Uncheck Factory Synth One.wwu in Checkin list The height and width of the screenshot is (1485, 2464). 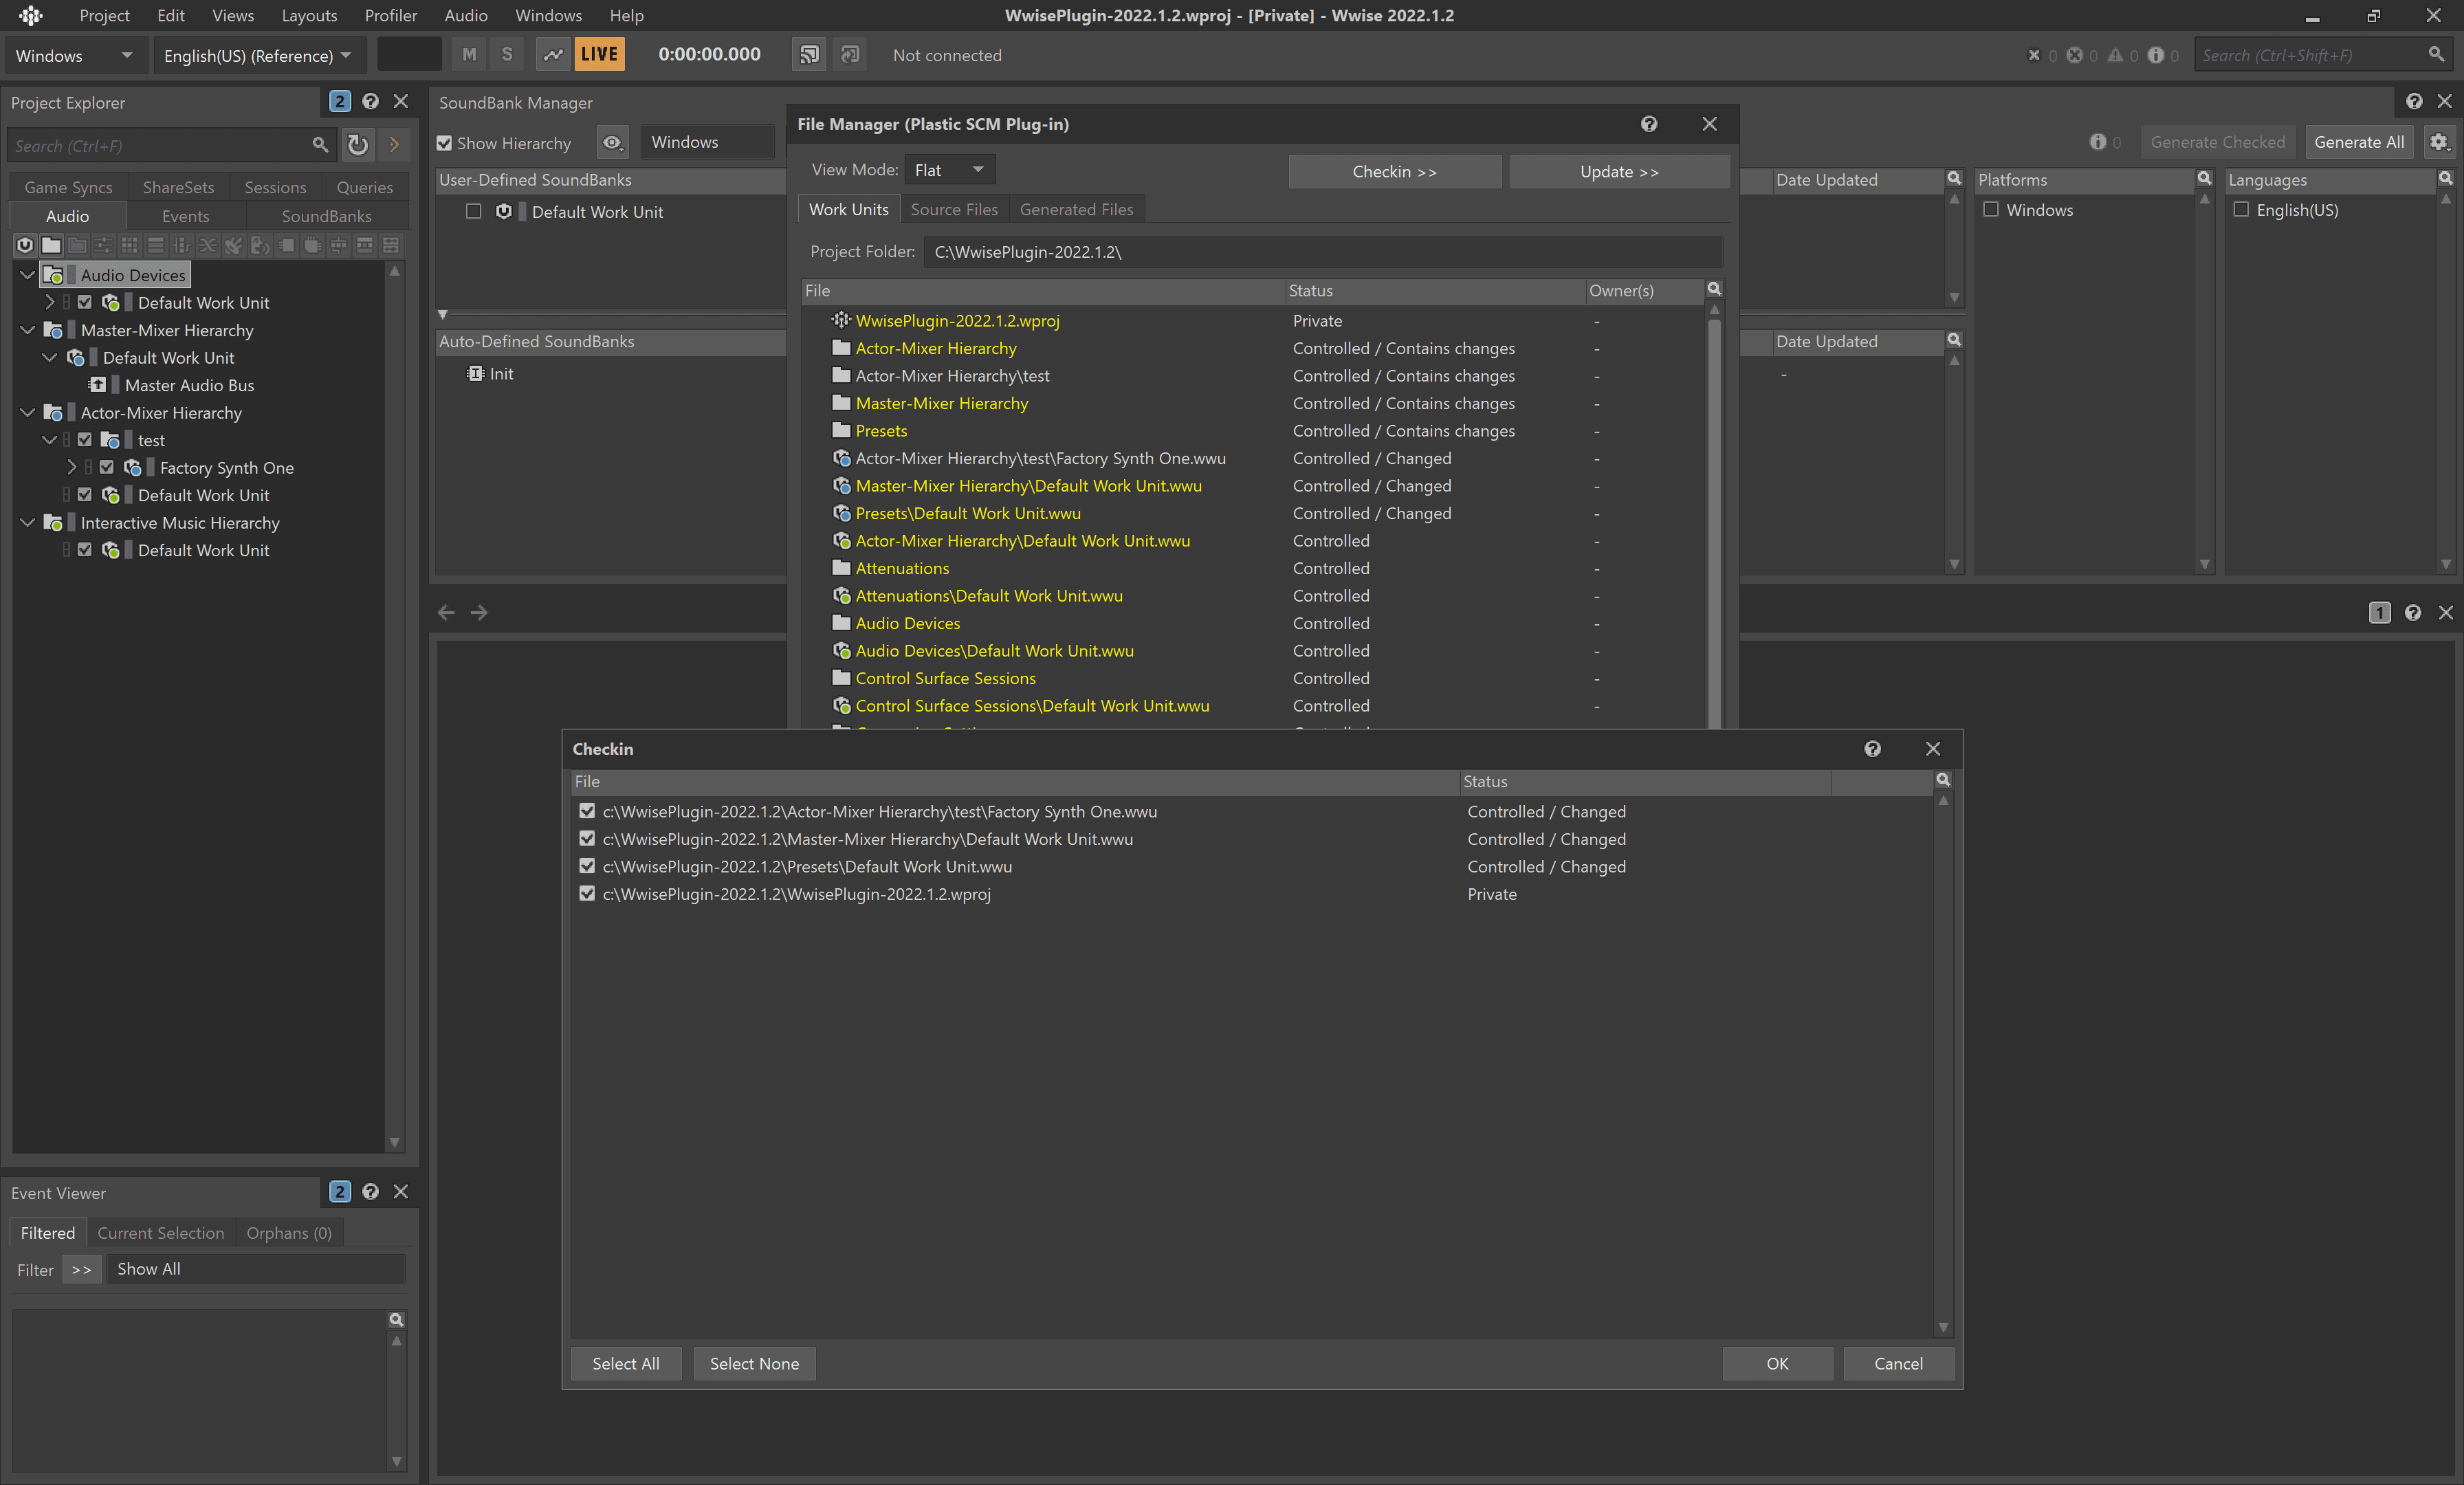[587, 811]
